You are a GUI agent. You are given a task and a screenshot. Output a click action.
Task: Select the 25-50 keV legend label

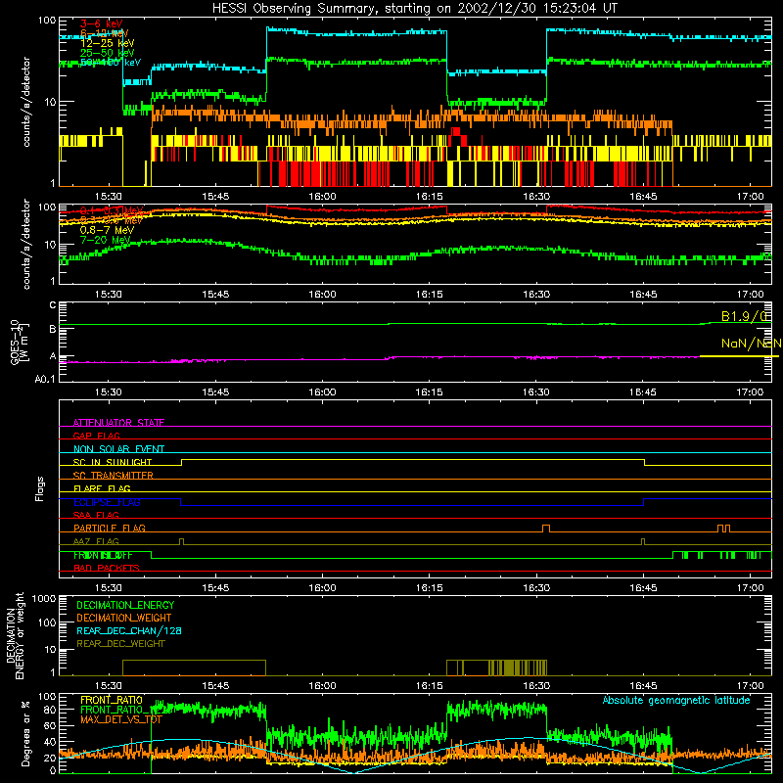107,53
